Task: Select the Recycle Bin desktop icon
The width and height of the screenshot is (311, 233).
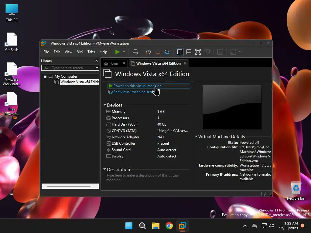Action: tap(296, 191)
